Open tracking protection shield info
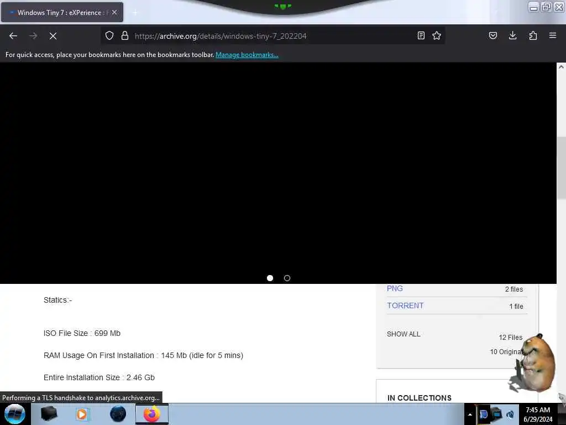This screenshot has height=425, width=566. [109, 35]
